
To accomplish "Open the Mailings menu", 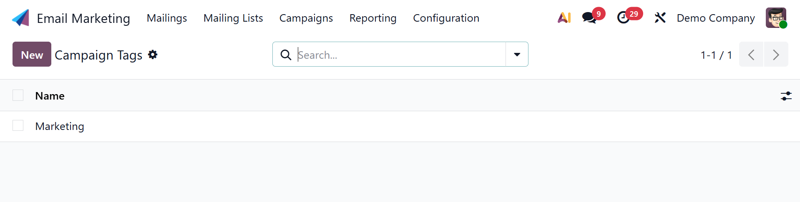I will tap(167, 18).
